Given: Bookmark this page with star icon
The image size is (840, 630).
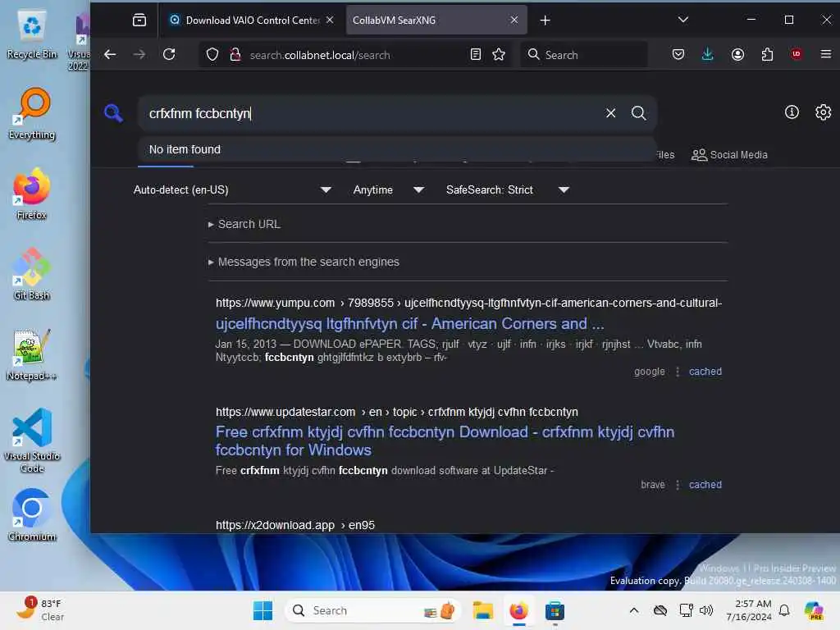Looking at the screenshot, I should click(499, 55).
